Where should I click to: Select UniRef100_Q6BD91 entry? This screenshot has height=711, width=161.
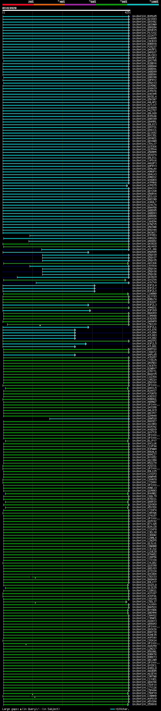pos(144,69)
